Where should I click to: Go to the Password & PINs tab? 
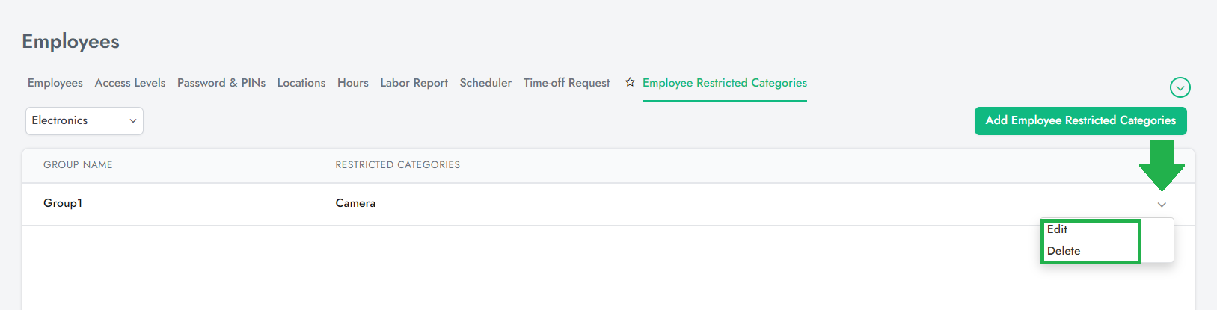[221, 83]
